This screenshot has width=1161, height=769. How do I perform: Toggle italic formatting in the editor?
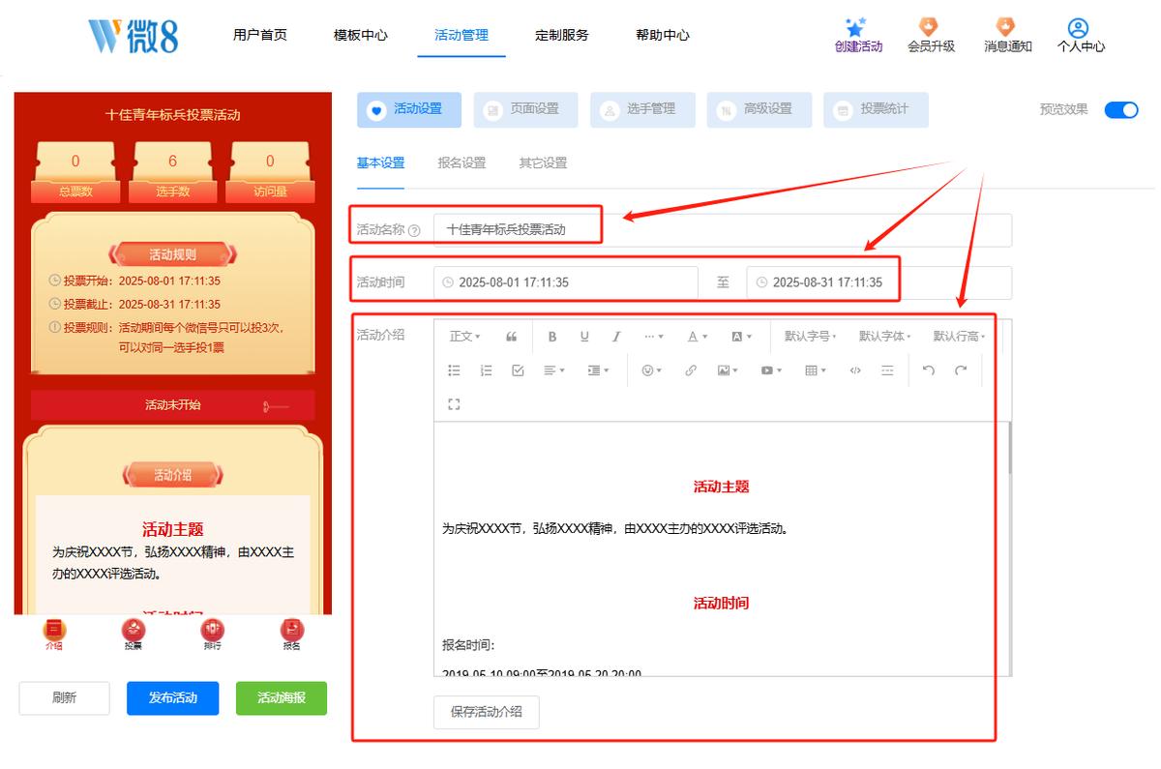tap(616, 337)
